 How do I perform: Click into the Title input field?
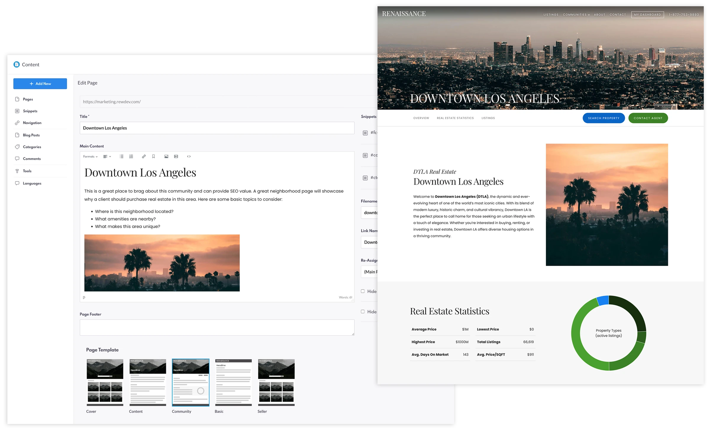point(217,128)
